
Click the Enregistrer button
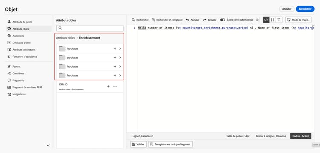point(305,9)
